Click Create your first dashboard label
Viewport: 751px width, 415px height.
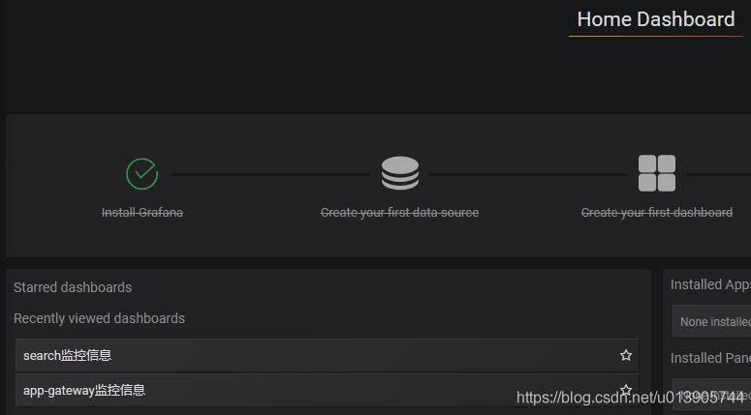point(656,212)
